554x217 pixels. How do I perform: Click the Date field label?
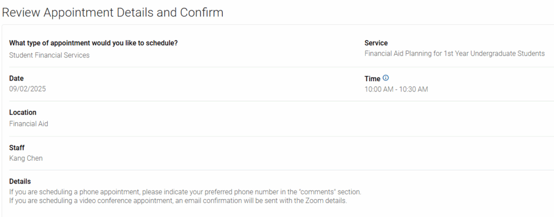pos(16,78)
